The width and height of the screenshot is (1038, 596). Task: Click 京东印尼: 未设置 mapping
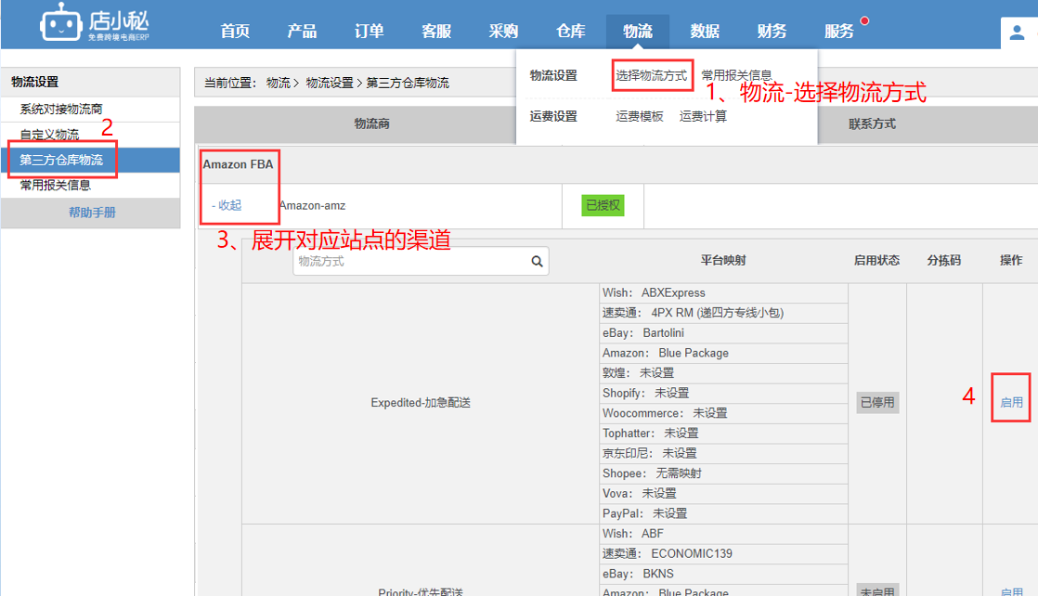[649, 454]
